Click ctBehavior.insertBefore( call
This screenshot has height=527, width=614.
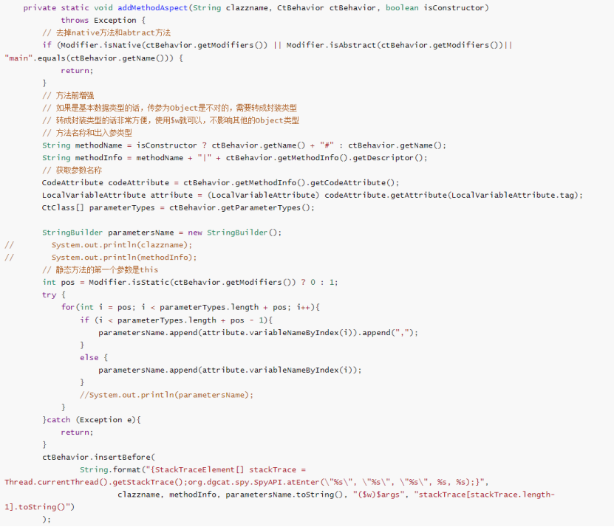click(x=99, y=458)
